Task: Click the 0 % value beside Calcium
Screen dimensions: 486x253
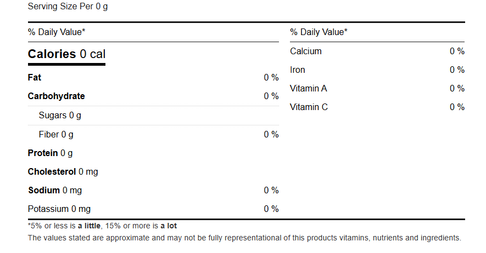Action: pyautogui.click(x=457, y=51)
